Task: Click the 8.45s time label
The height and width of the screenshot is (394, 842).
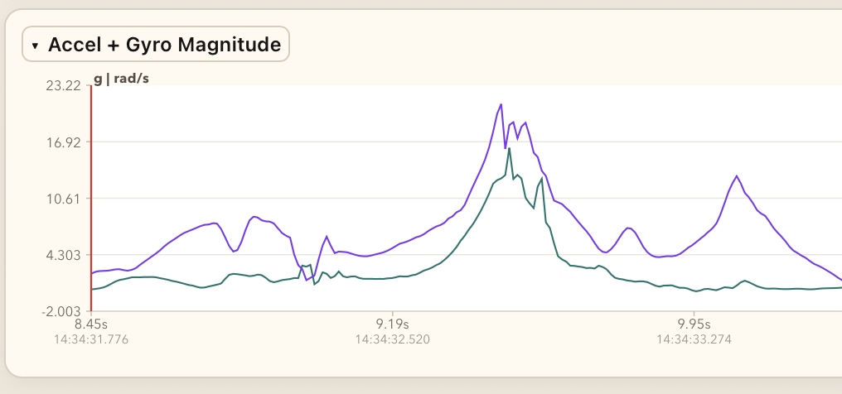Action: [91, 324]
